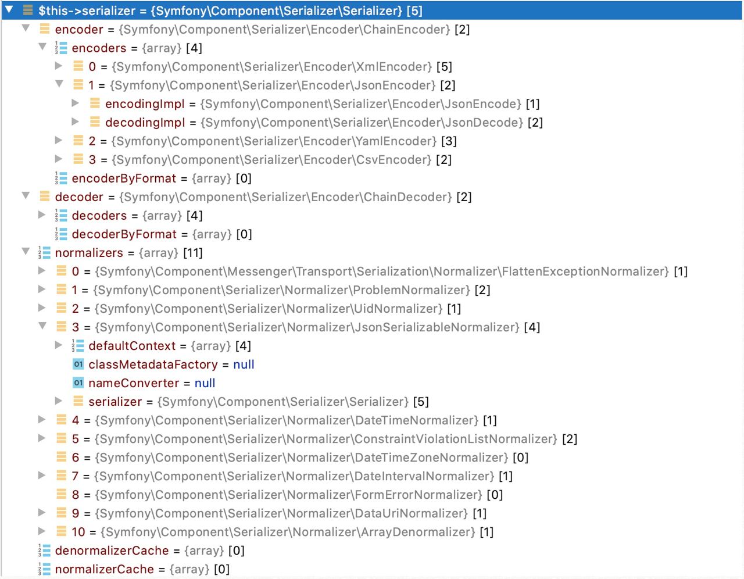The height and width of the screenshot is (579, 744).
Task: Click the object icon of ProblemNormalizer entry
Action: click(x=62, y=289)
